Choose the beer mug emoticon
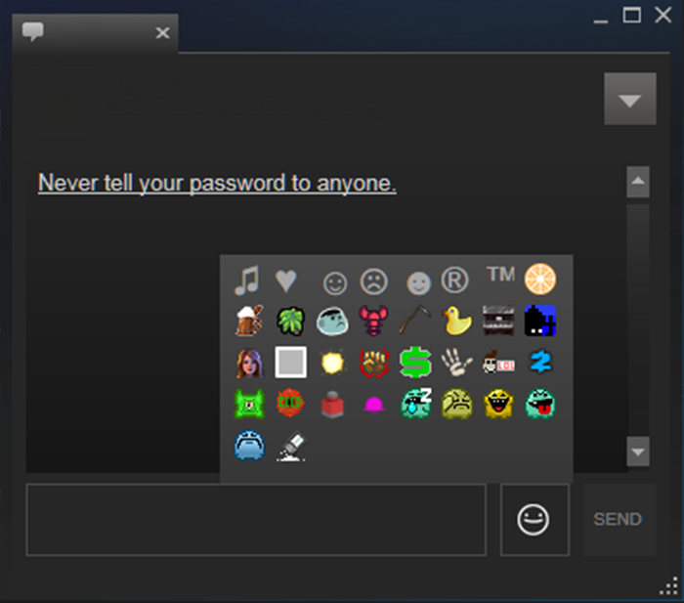Viewport: 684px width, 603px height. click(x=249, y=321)
